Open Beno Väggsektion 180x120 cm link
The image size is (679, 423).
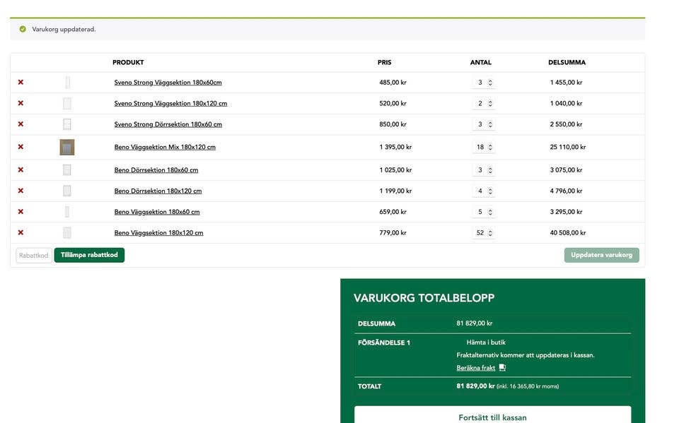tap(159, 233)
